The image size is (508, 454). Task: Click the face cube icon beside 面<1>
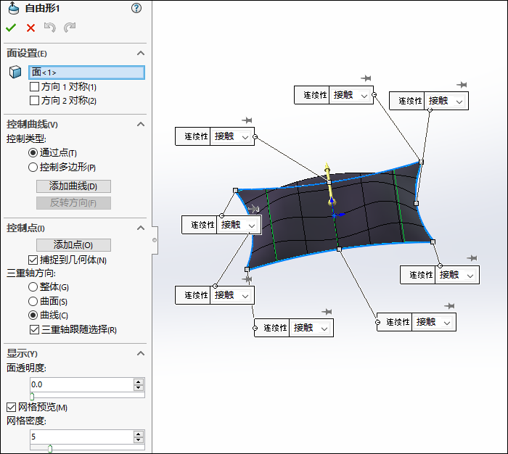click(15, 72)
